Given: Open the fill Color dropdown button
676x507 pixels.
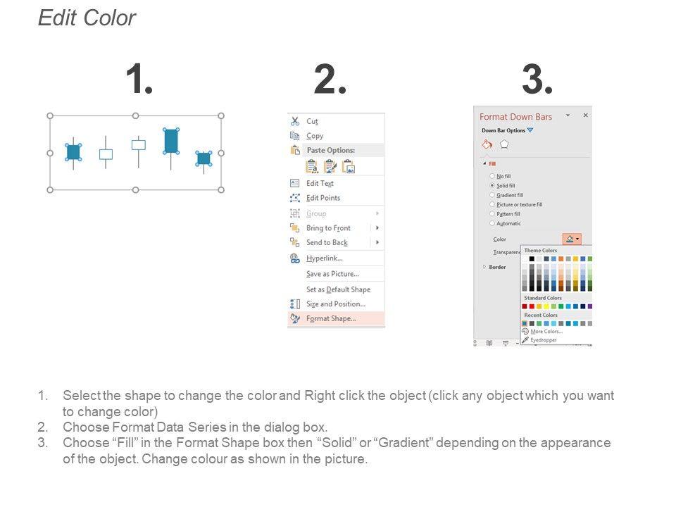Looking at the screenshot, I should tap(572, 239).
